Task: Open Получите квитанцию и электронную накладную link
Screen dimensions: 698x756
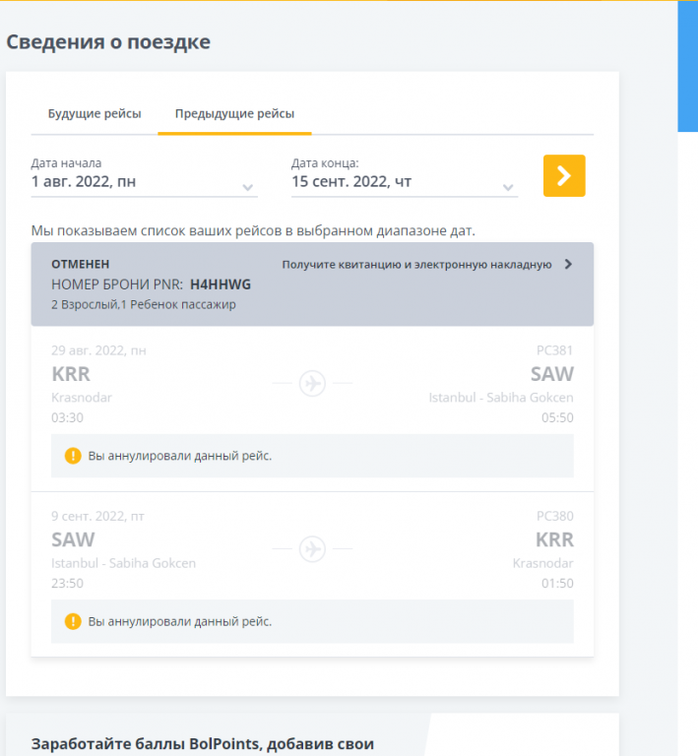Action: click(416, 264)
